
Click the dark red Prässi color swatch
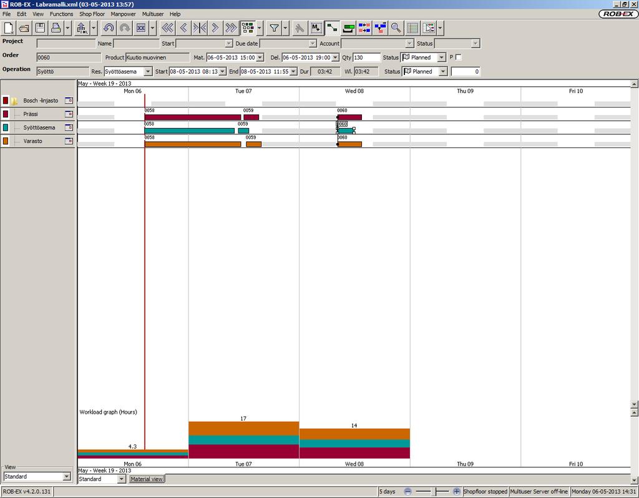pyautogui.click(x=6, y=114)
